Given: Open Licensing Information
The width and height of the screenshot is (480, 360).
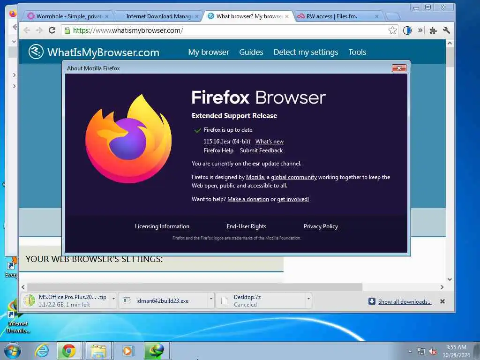Looking at the screenshot, I should (162, 226).
